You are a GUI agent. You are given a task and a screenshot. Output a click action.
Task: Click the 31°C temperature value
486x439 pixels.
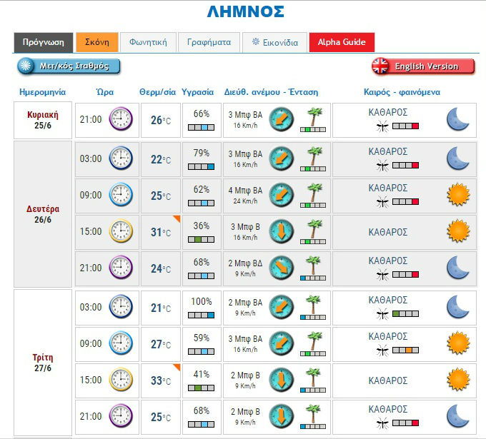(161, 232)
